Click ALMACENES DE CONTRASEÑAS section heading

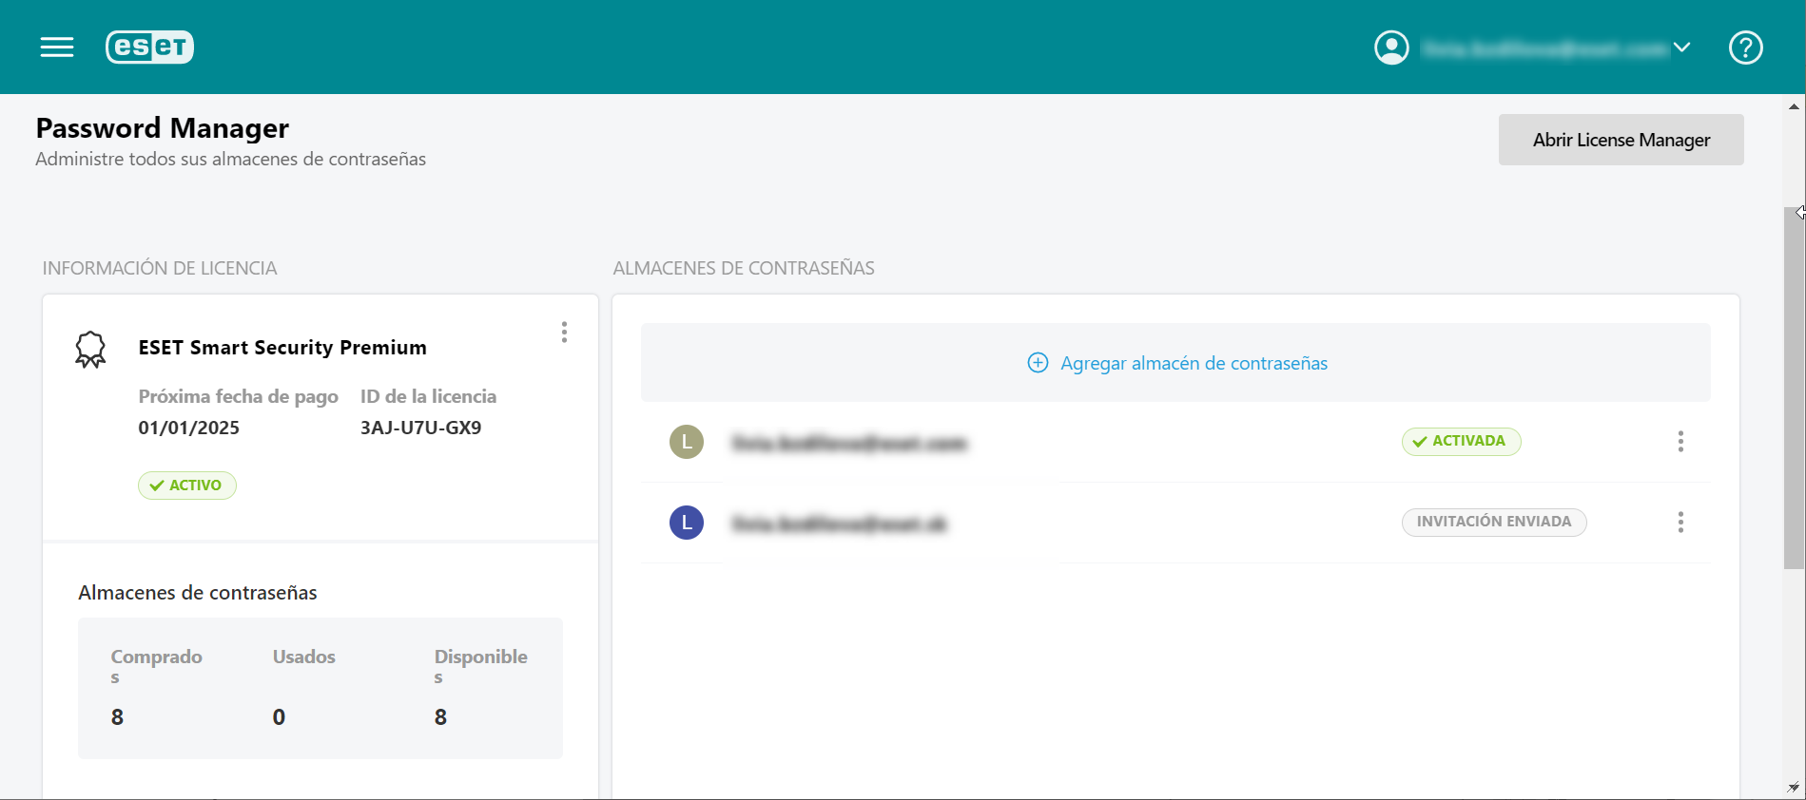click(744, 268)
